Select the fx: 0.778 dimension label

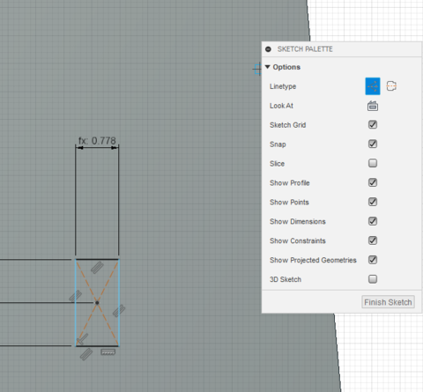coord(97,141)
